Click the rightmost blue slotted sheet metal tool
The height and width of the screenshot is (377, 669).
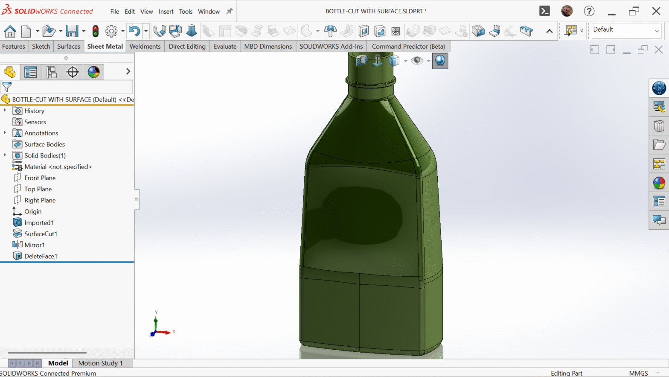(526, 31)
